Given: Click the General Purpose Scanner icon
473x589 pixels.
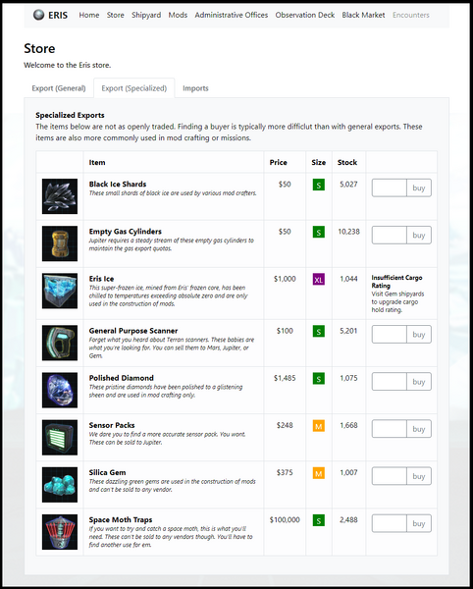Looking at the screenshot, I should (x=60, y=343).
